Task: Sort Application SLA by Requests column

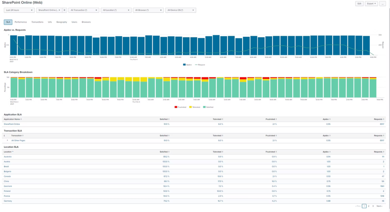Action: (379, 119)
